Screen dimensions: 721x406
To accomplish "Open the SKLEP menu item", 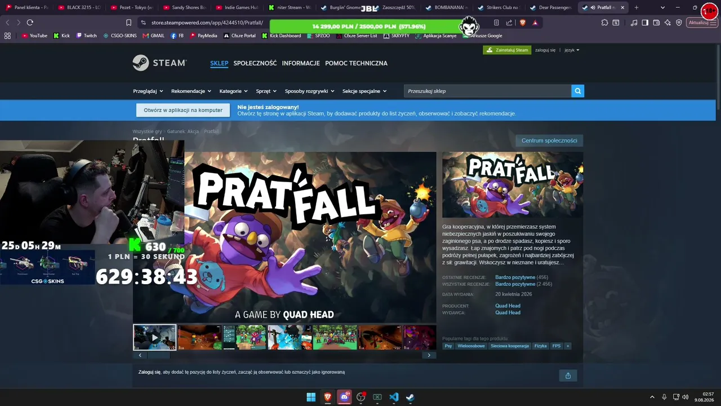I will (x=219, y=63).
